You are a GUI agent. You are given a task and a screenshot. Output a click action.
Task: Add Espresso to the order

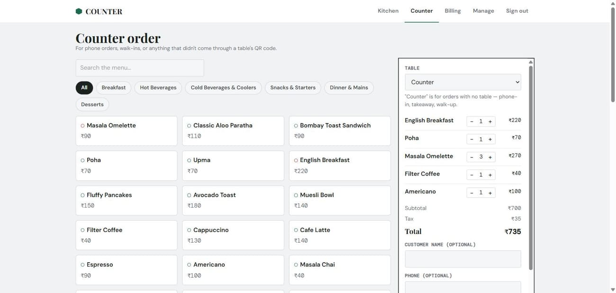click(x=127, y=270)
